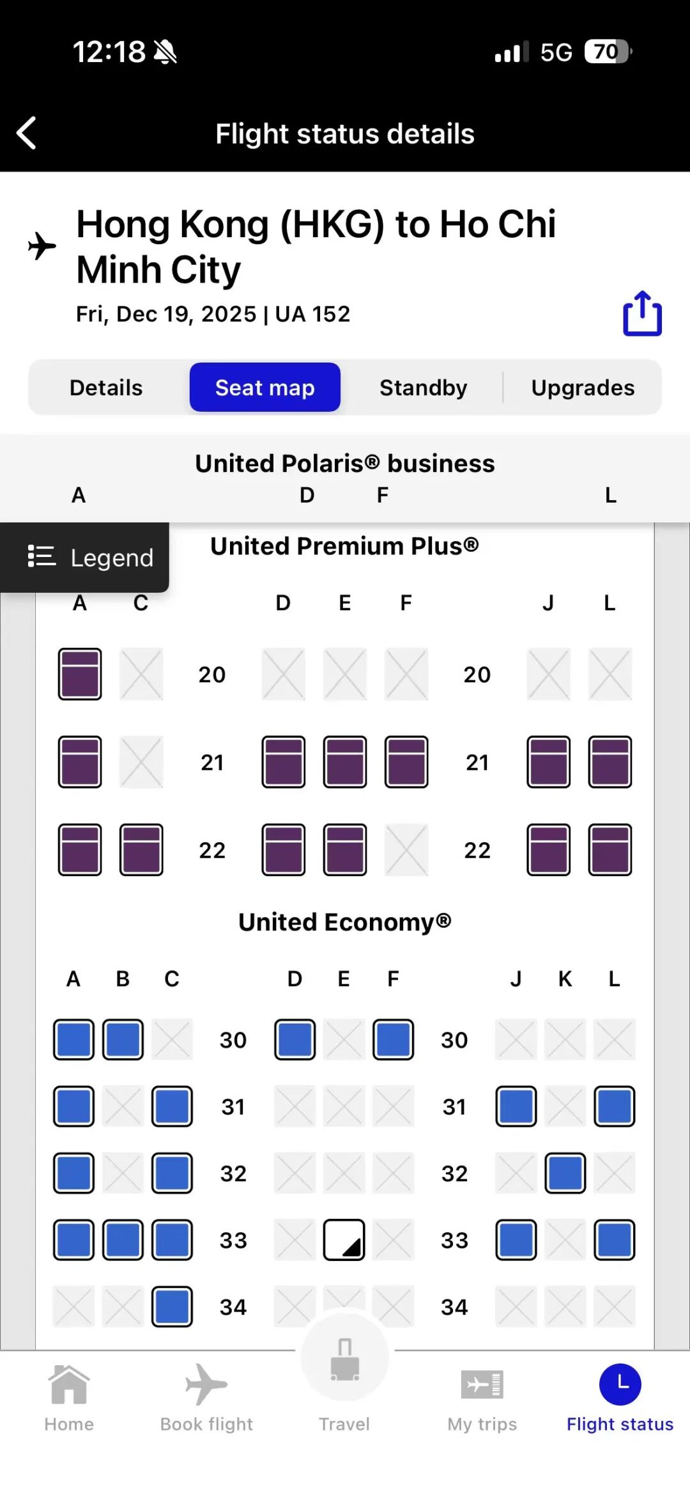Choose Economy seat 30D
This screenshot has width=690, height=1497.
[x=295, y=1040]
